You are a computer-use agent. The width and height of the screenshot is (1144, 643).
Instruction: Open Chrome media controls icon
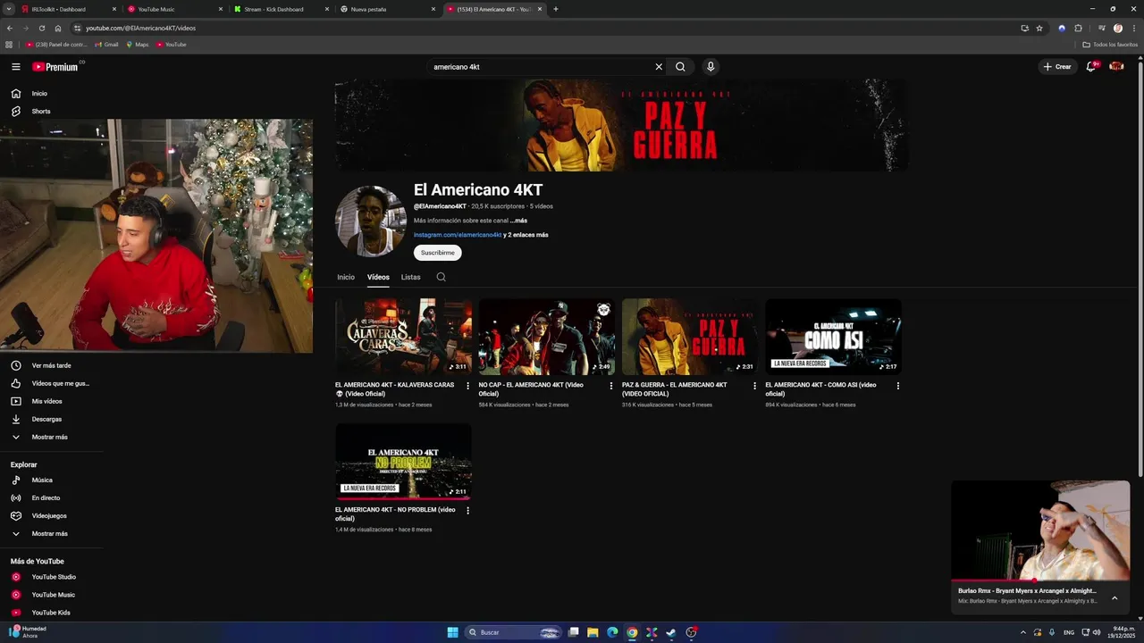tap(1102, 28)
